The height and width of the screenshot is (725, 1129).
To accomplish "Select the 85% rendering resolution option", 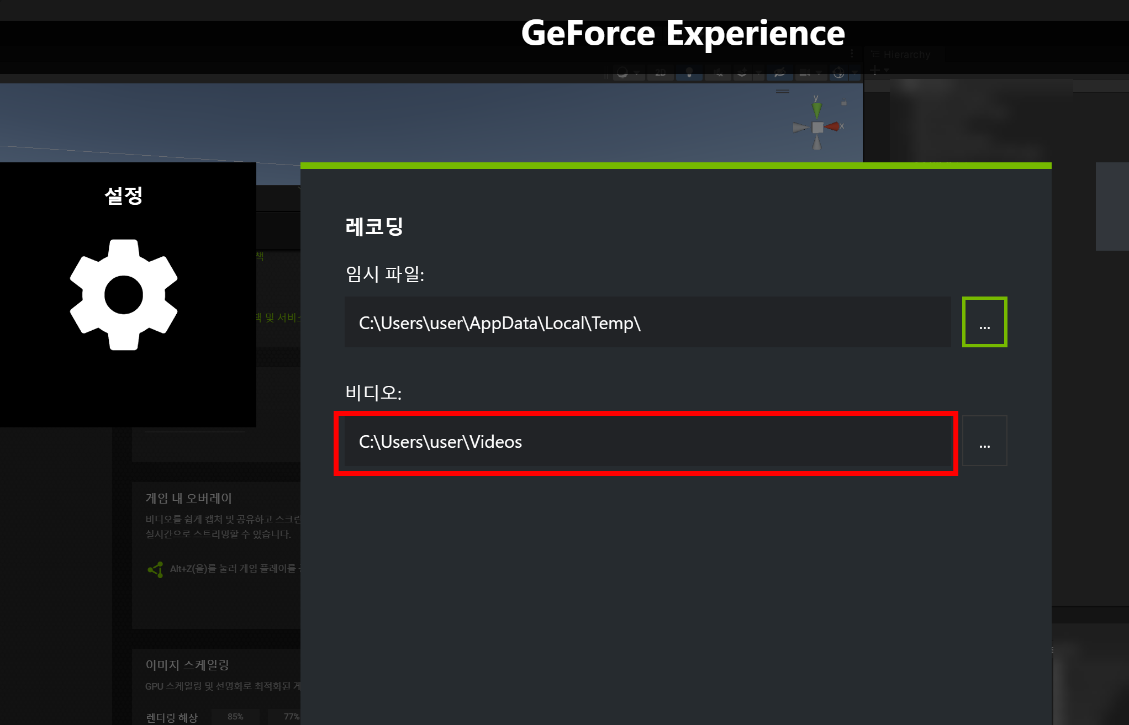I will coord(235,717).
